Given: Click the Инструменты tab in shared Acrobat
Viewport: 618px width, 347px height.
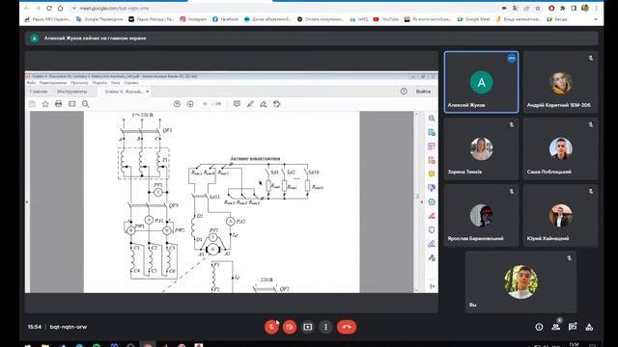Looking at the screenshot, I should tap(71, 92).
